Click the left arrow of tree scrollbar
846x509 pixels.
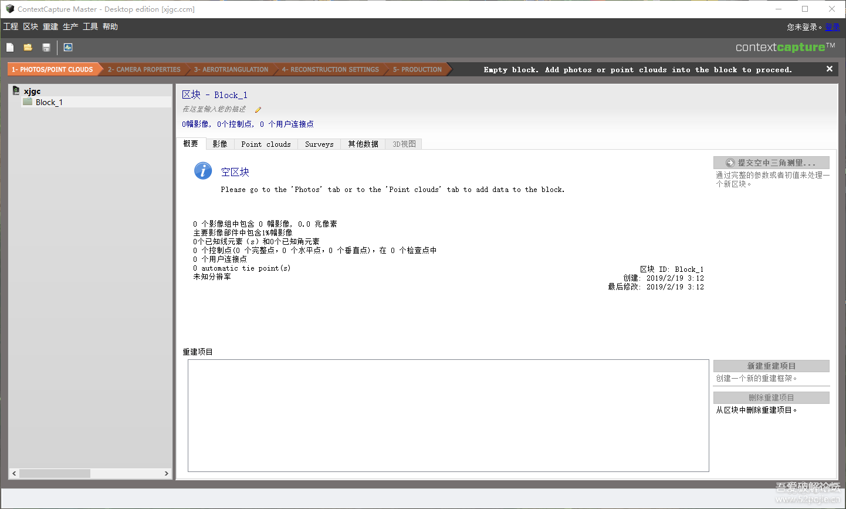point(15,473)
